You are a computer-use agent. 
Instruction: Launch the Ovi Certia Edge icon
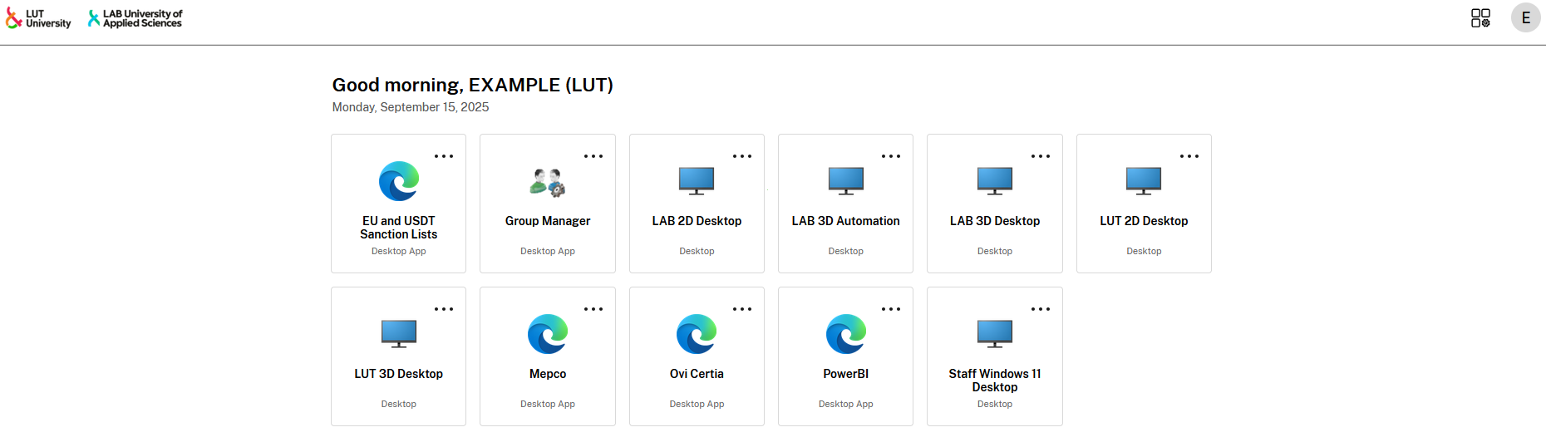click(697, 334)
